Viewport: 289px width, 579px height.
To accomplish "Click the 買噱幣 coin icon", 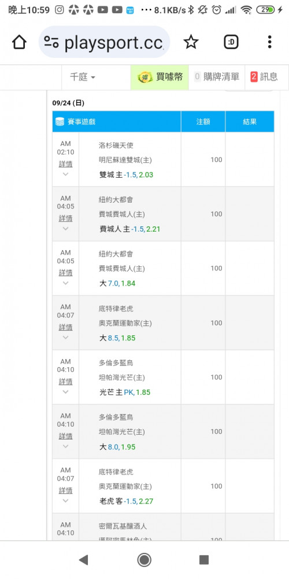I will (x=145, y=77).
